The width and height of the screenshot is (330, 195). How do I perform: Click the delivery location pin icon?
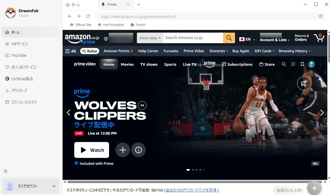pos(106,39)
